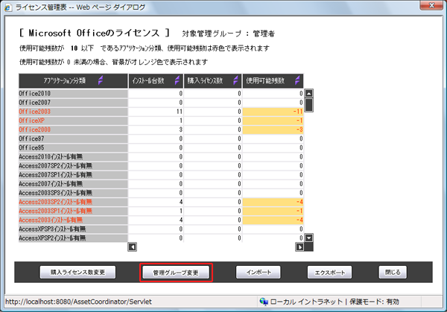Click install count 3 for Office2000
Viewport: 447px width, 312px height.
pos(156,130)
